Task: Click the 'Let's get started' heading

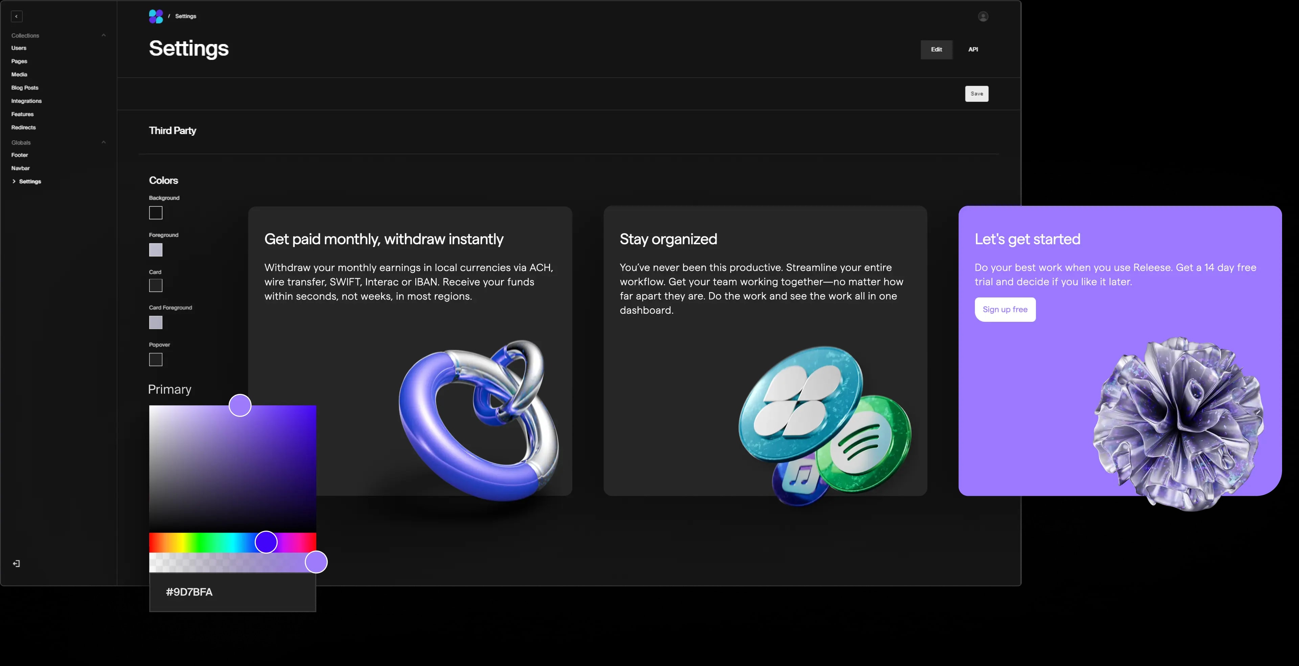Action: coord(1027,239)
